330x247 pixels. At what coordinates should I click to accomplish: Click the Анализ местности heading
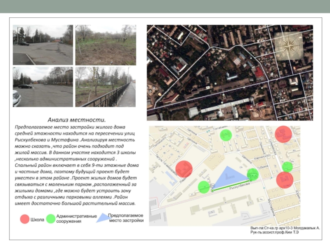pos(76,120)
